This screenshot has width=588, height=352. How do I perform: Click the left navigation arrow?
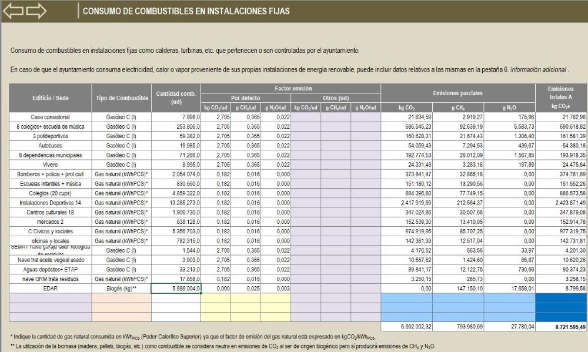click(x=14, y=11)
